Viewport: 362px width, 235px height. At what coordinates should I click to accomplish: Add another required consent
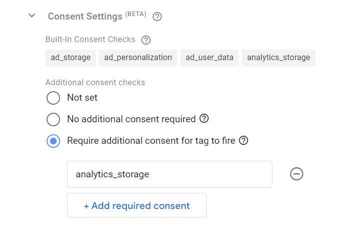[137, 205]
